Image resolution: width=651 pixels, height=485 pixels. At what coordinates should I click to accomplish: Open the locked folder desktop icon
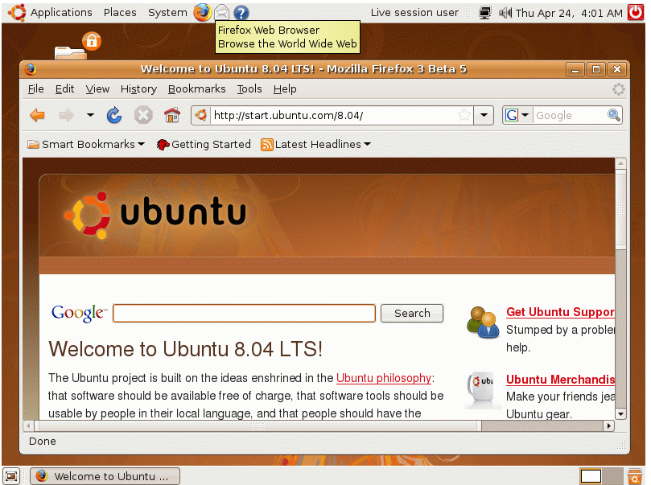[x=77, y=46]
